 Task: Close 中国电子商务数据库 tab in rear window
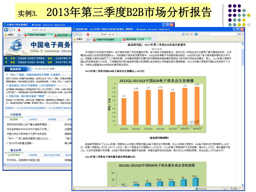[x=51, y=35]
